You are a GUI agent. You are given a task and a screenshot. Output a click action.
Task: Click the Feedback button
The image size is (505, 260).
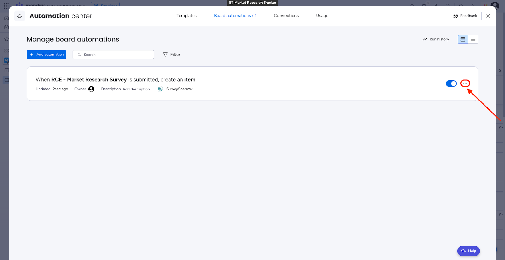click(x=465, y=16)
